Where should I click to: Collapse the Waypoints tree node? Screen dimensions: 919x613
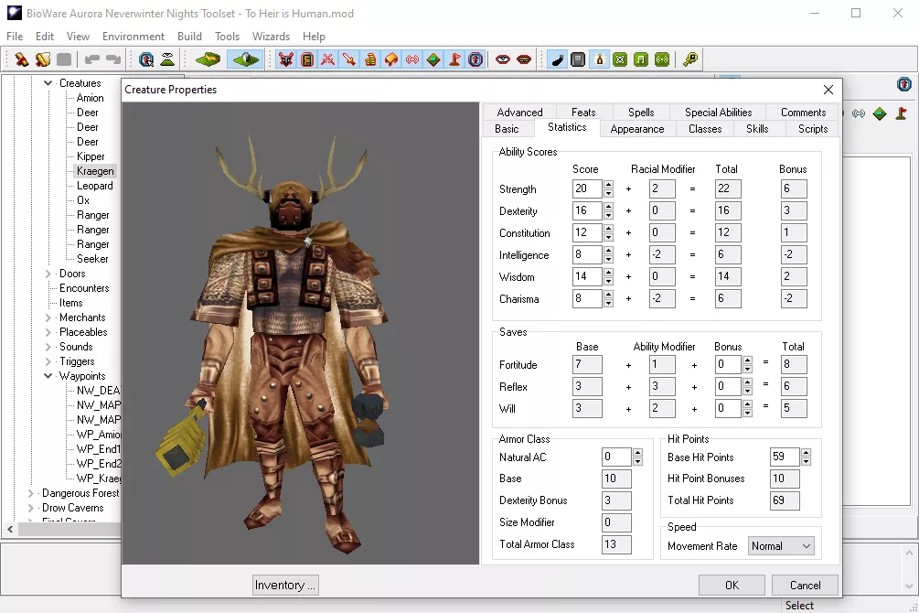(x=48, y=376)
